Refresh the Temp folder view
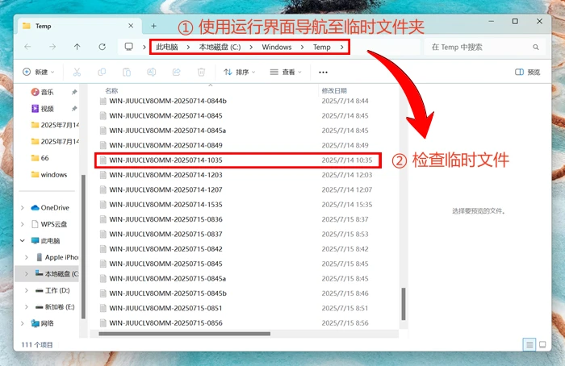The width and height of the screenshot is (565, 366). pos(103,47)
